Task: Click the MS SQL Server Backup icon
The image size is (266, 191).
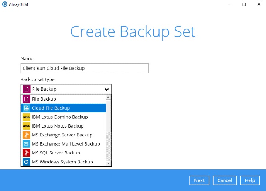Action: (x=26, y=153)
